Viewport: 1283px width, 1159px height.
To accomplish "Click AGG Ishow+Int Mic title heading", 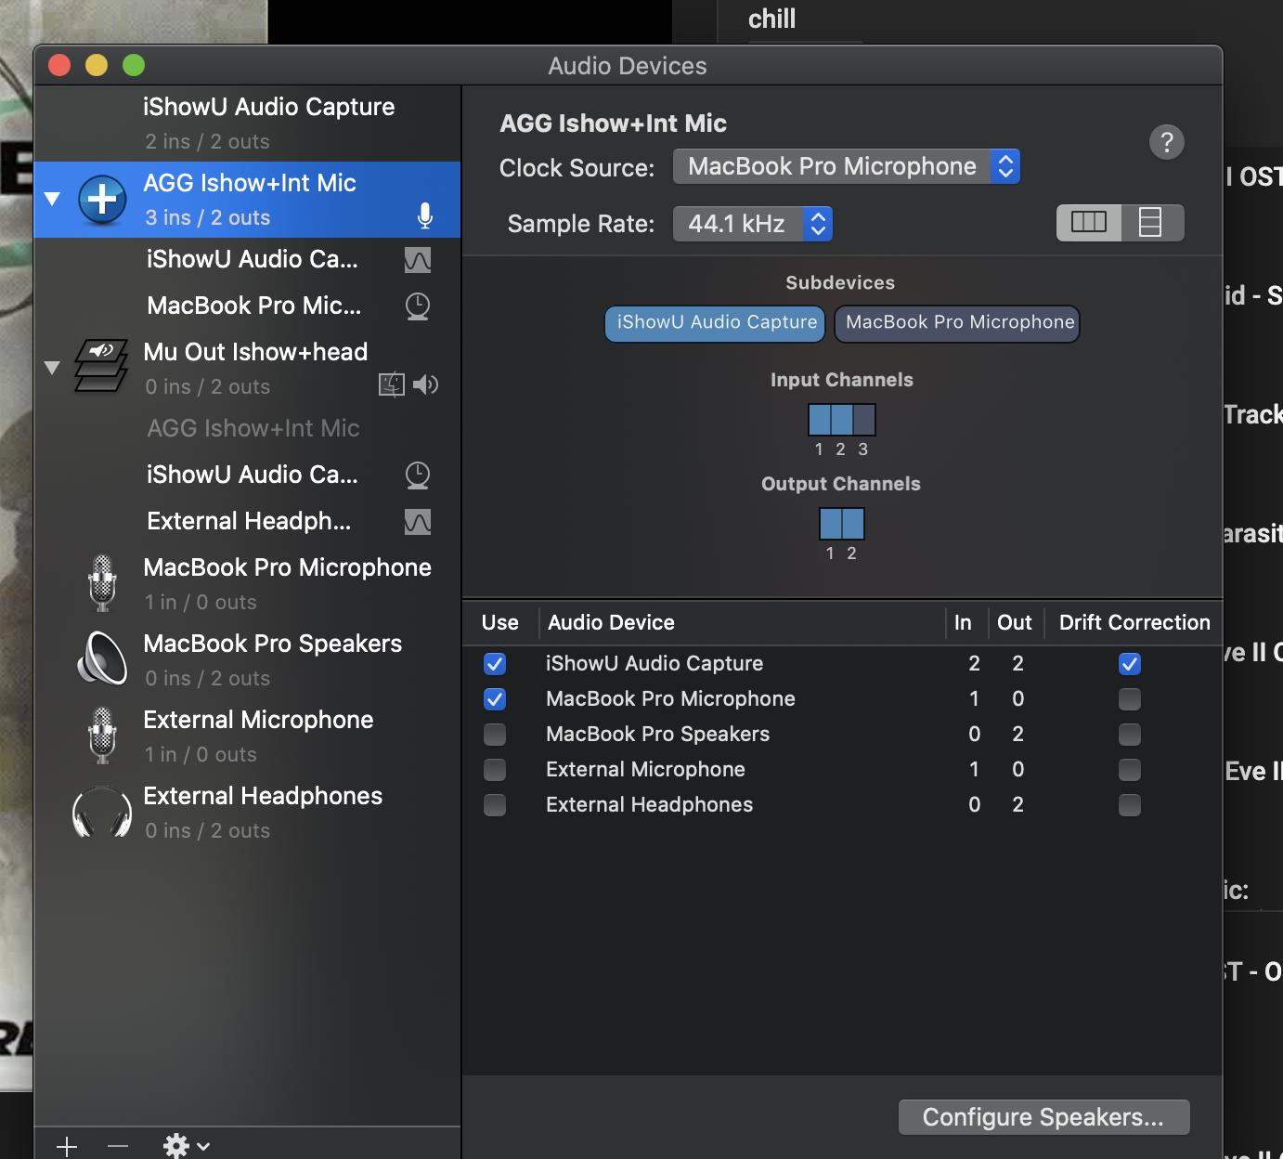I will coord(613,124).
